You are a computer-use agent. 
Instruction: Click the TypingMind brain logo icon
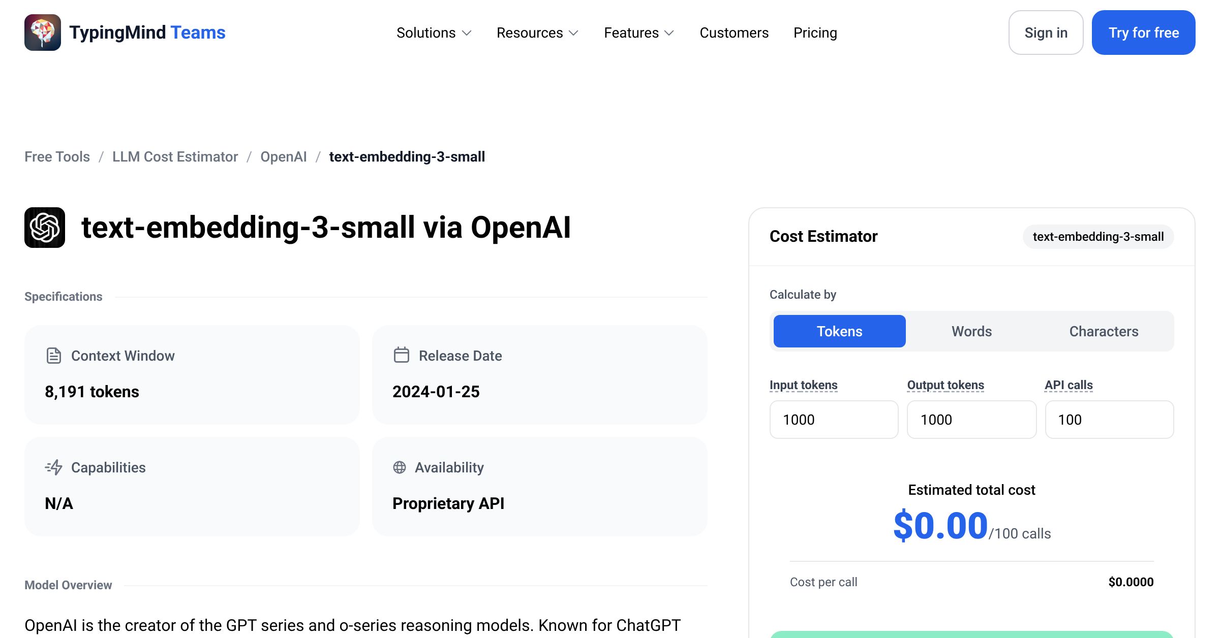tap(43, 33)
